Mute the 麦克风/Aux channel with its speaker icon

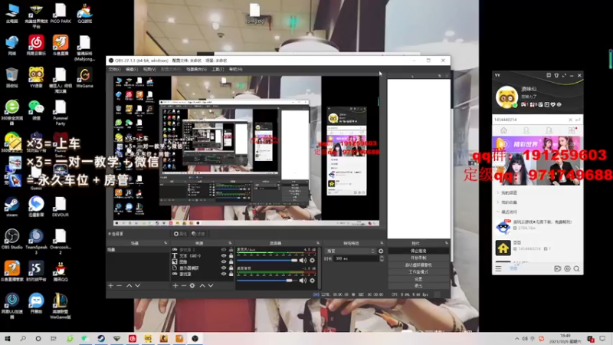pos(303,261)
